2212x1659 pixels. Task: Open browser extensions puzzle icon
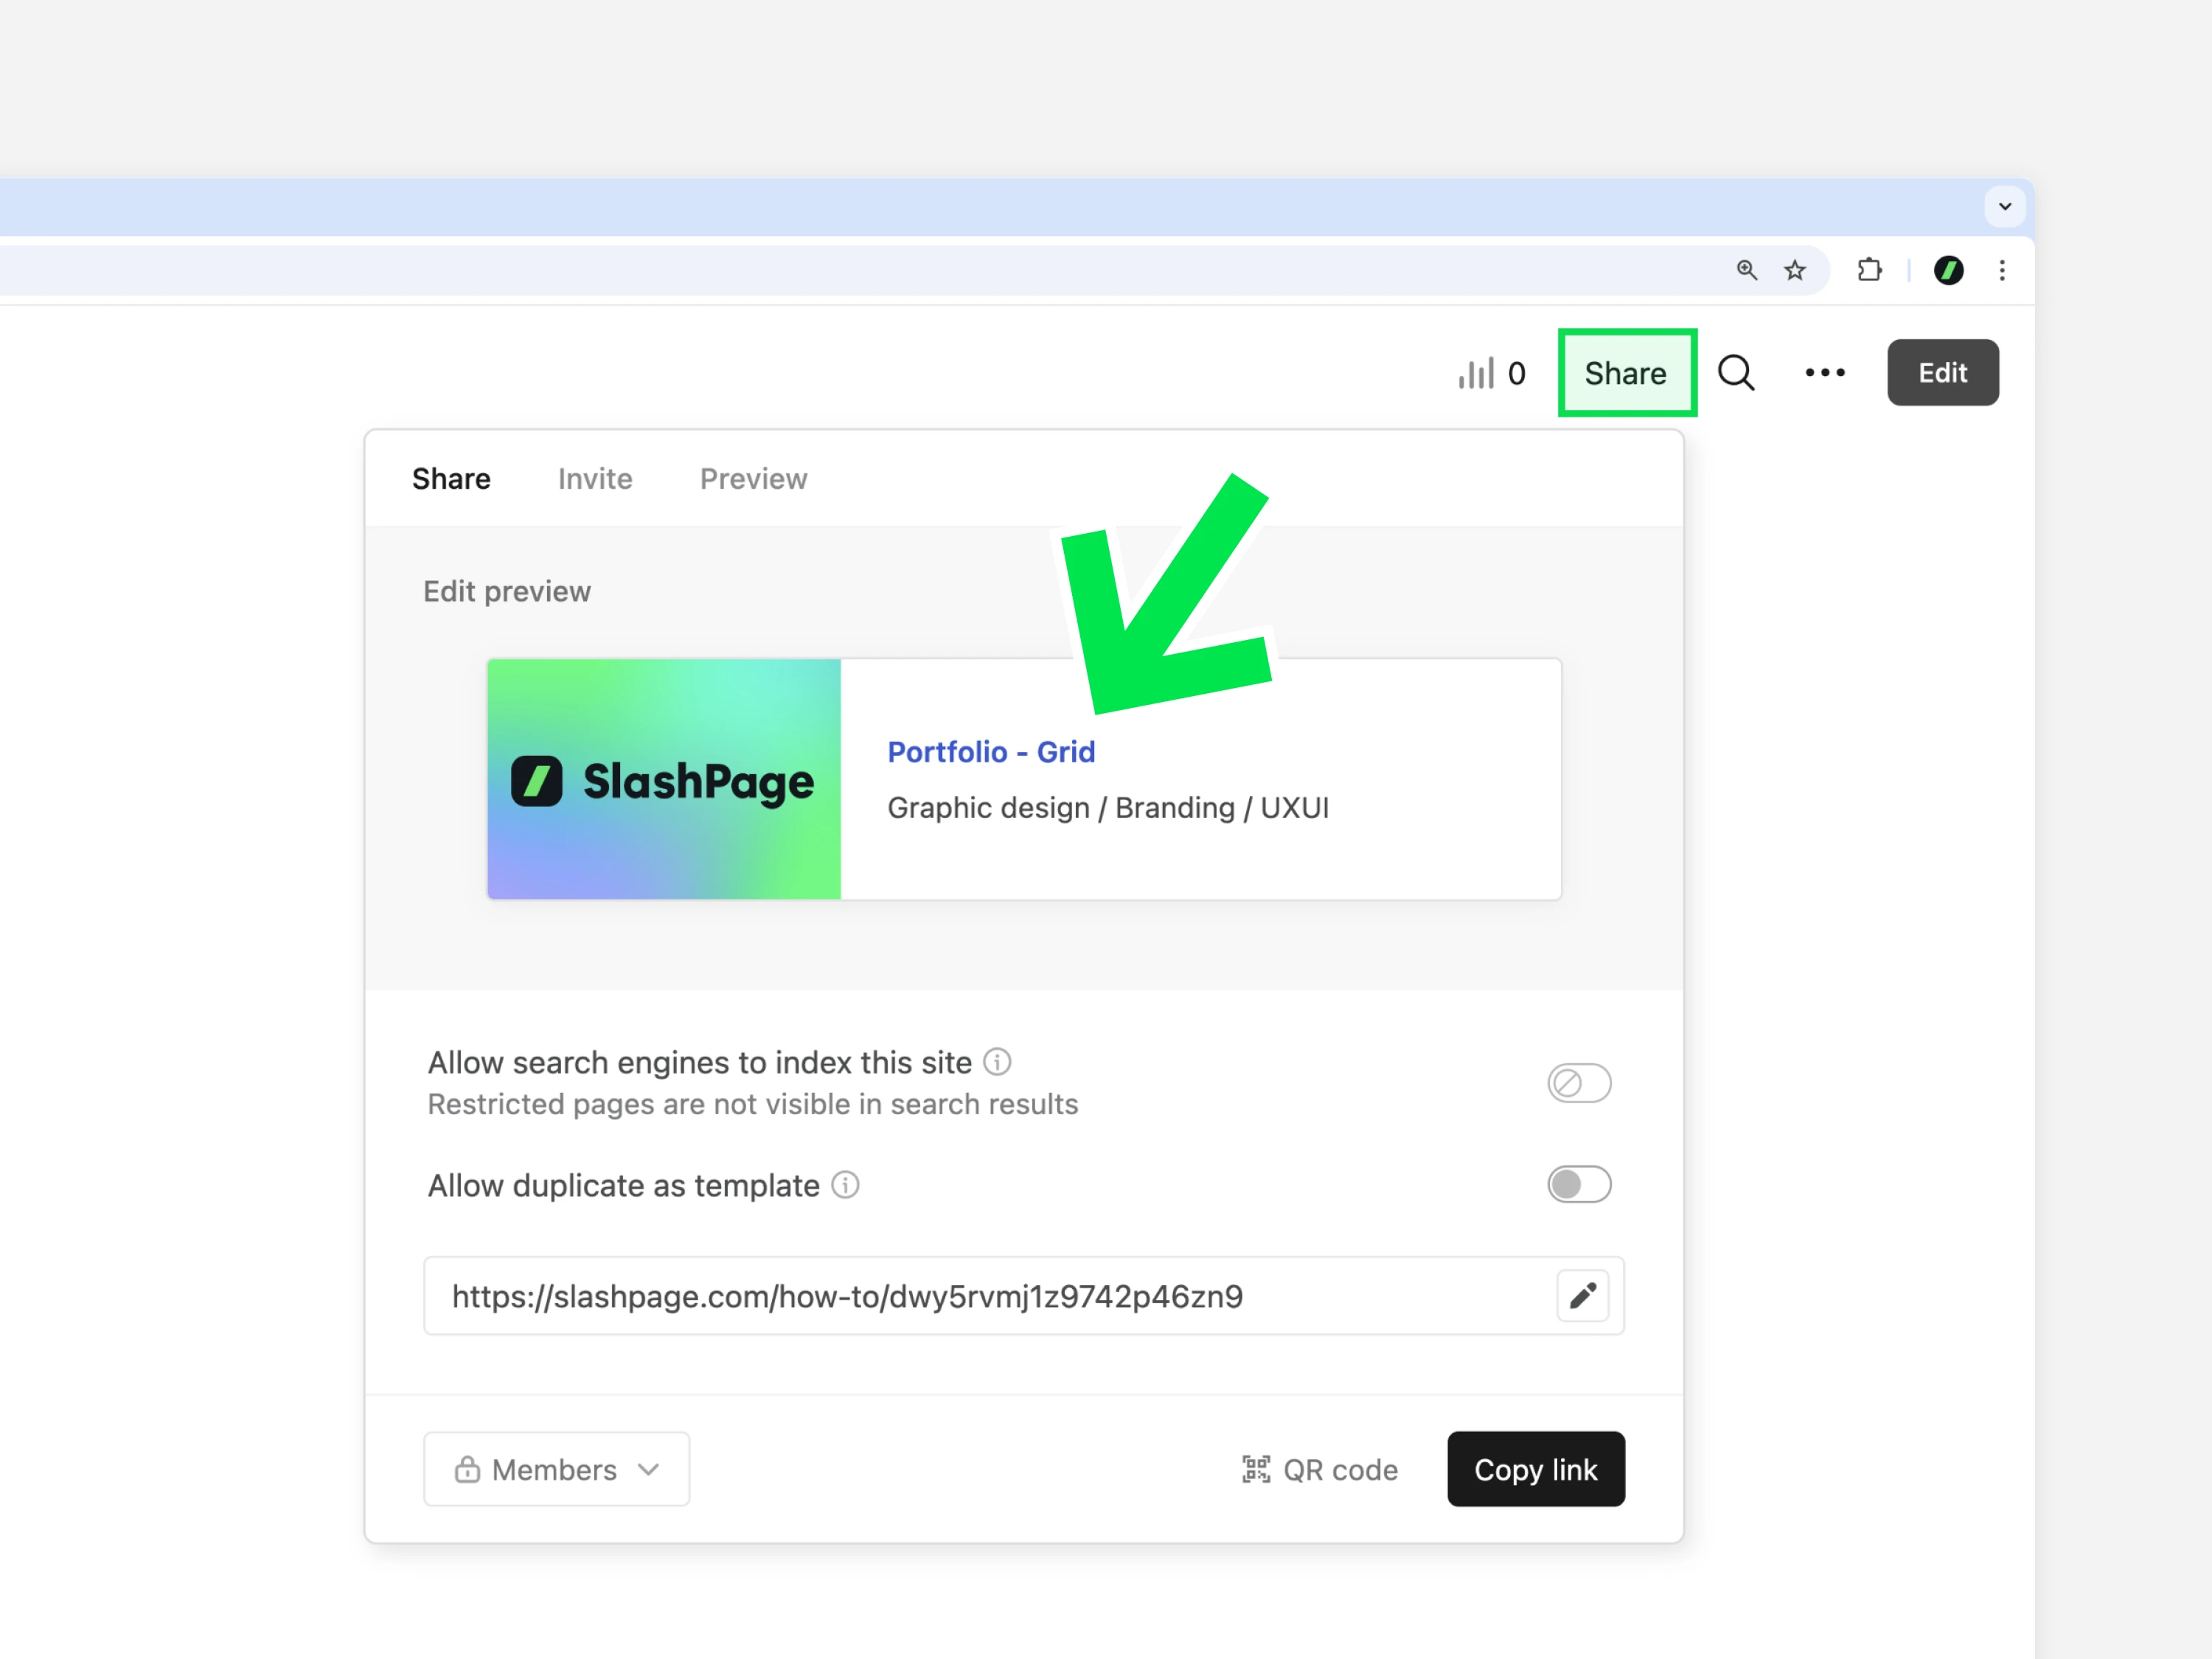[x=1869, y=270]
